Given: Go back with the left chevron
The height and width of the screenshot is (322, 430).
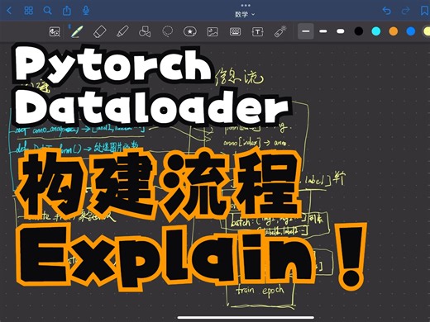Looking at the screenshot, I should (9, 11).
